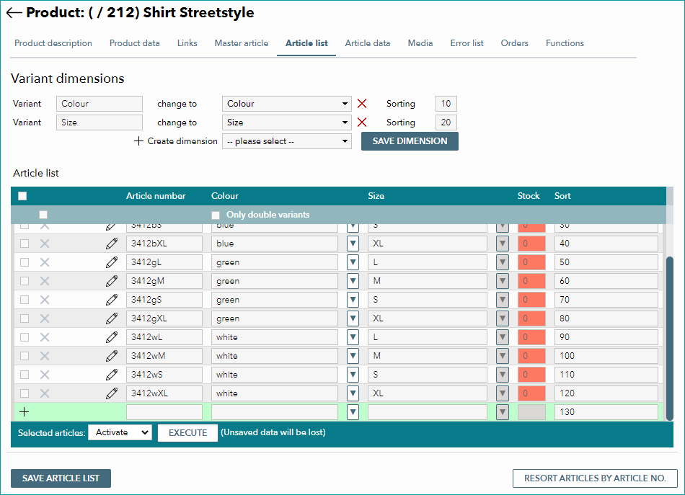This screenshot has height=495, width=685.
Task: Tick the checkbox in the filter row left side
Action: coord(43,215)
